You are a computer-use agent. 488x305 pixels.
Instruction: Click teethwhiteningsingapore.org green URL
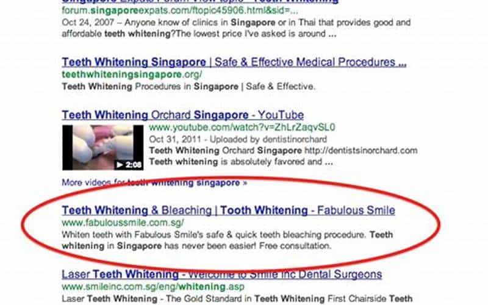click(x=132, y=74)
